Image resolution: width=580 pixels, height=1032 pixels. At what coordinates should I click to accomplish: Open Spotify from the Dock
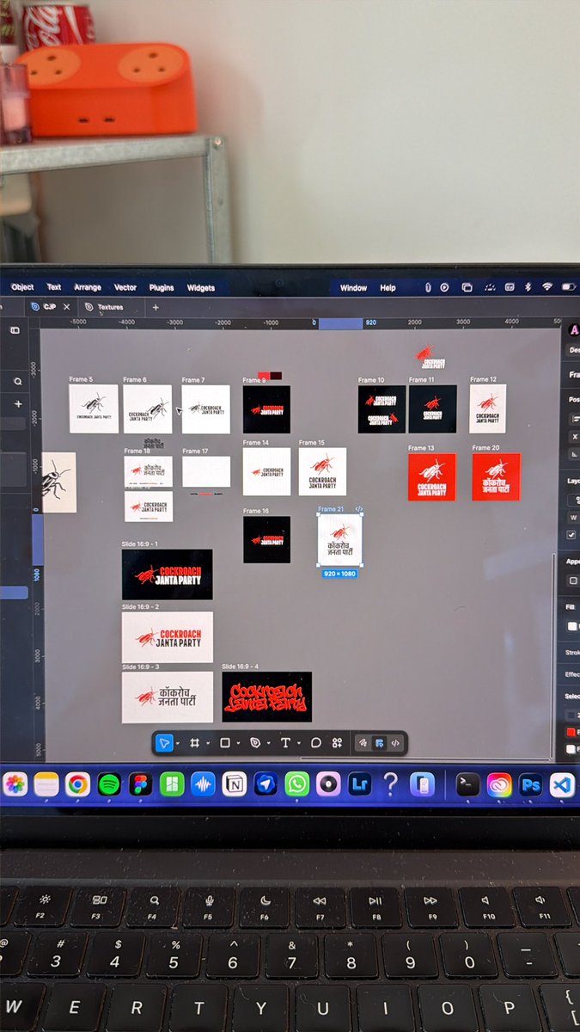pyautogui.click(x=109, y=783)
